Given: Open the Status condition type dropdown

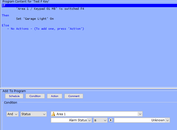Looking at the screenshot, I should pyautogui.click(x=34, y=114).
